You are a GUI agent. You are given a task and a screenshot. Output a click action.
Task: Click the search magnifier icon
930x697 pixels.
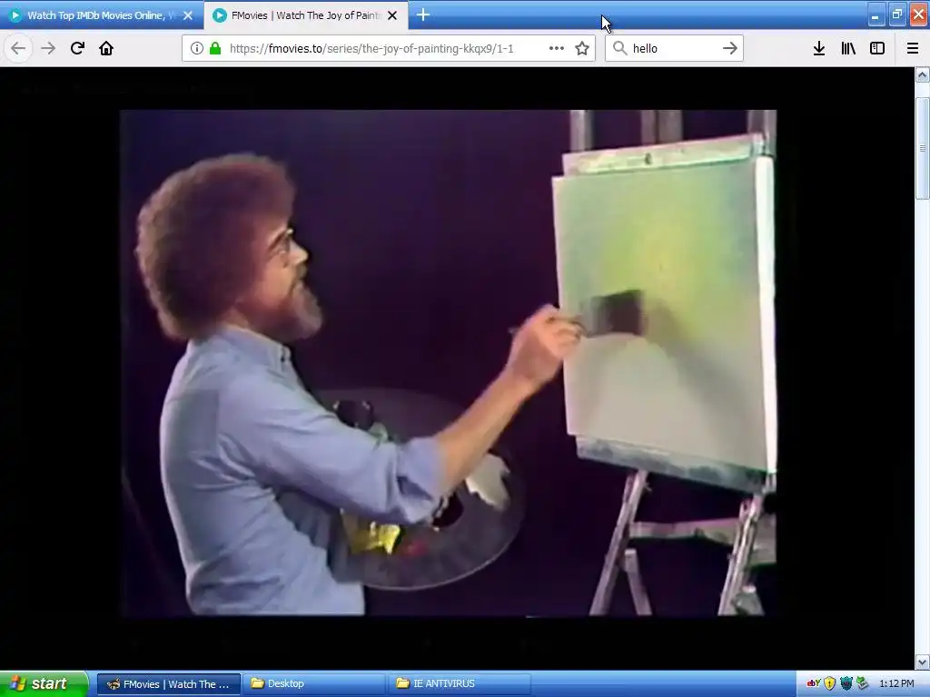619,48
